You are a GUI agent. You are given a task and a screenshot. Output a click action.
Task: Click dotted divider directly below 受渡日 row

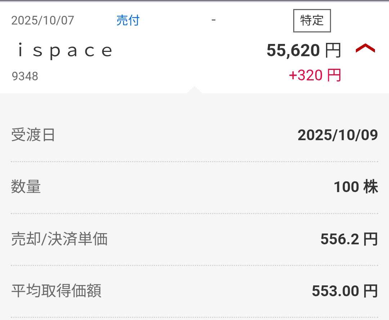pyautogui.click(x=194, y=162)
